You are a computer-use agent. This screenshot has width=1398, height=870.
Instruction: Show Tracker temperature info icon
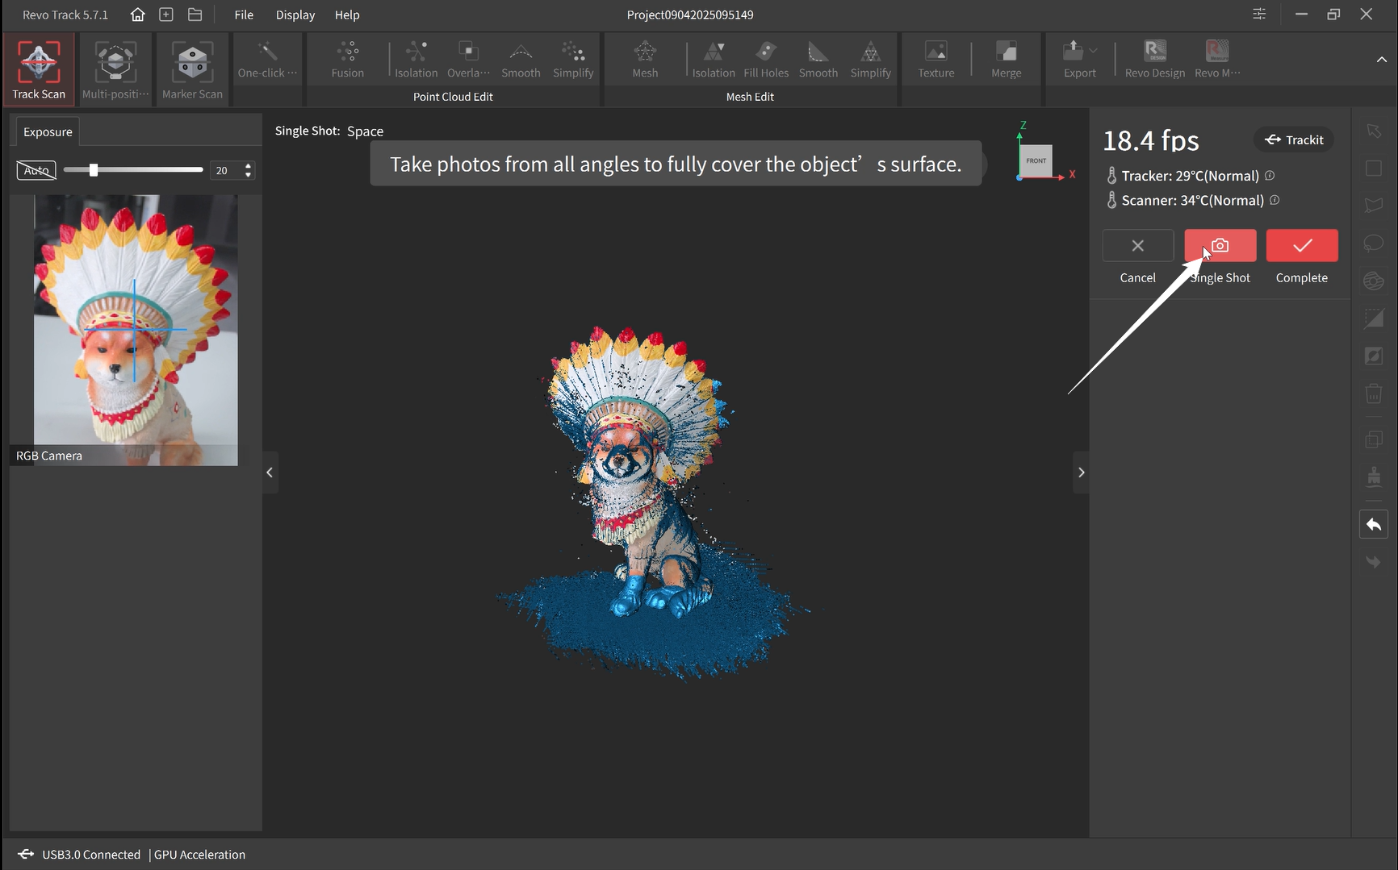tap(1270, 176)
